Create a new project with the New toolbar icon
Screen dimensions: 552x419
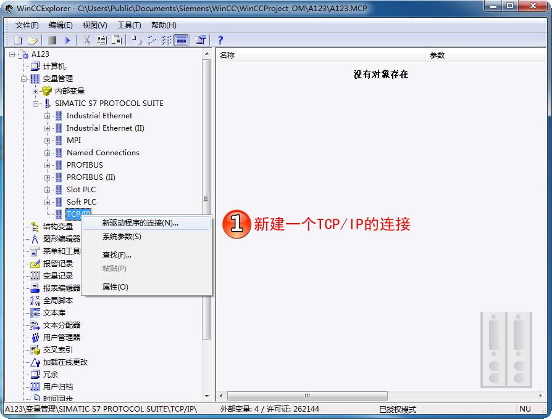(18, 40)
